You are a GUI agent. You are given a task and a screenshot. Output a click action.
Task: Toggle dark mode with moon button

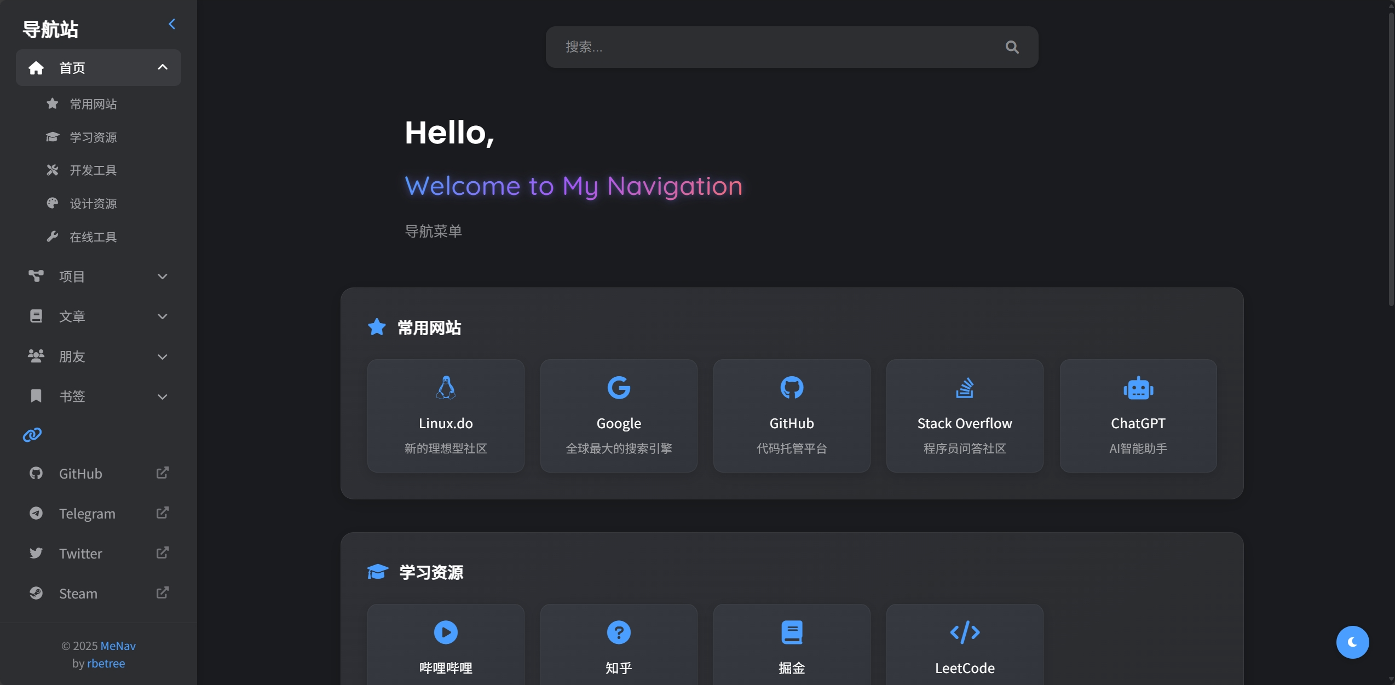(x=1352, y=642)
